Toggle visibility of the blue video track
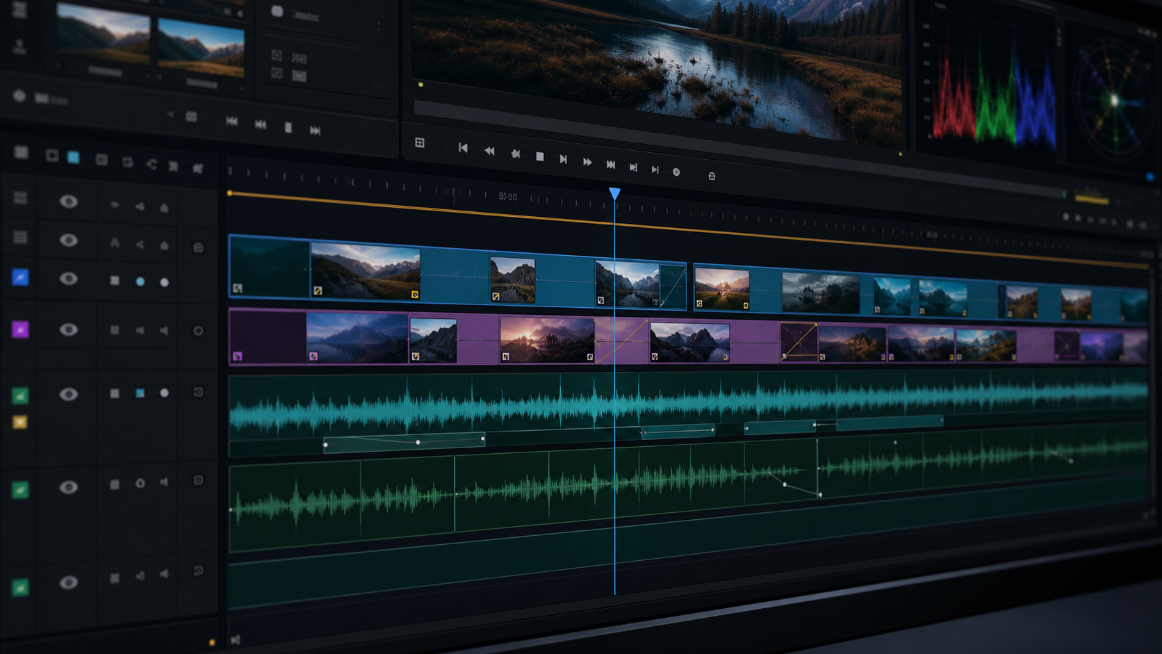Image resolution: width=1162 pixels, height=654 pixels. click(x=68, y=279)
